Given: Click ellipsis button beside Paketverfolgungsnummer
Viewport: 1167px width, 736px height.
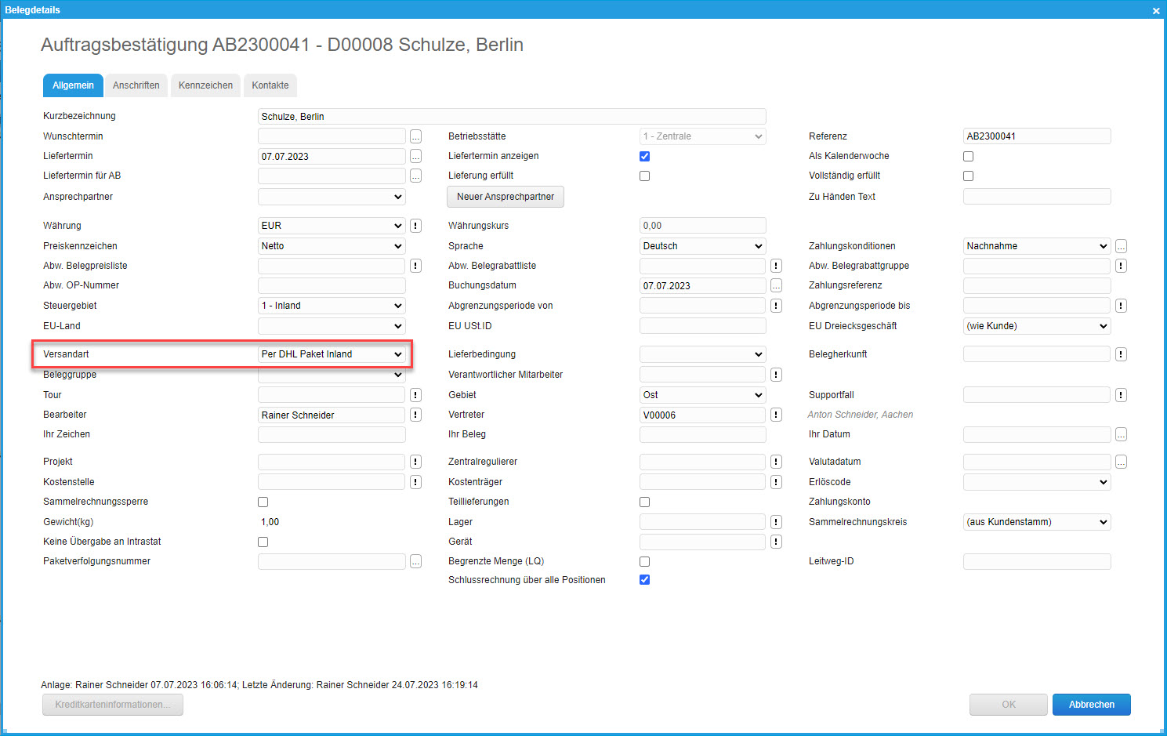Looking at the screenshot, I should tap(415, 561).
